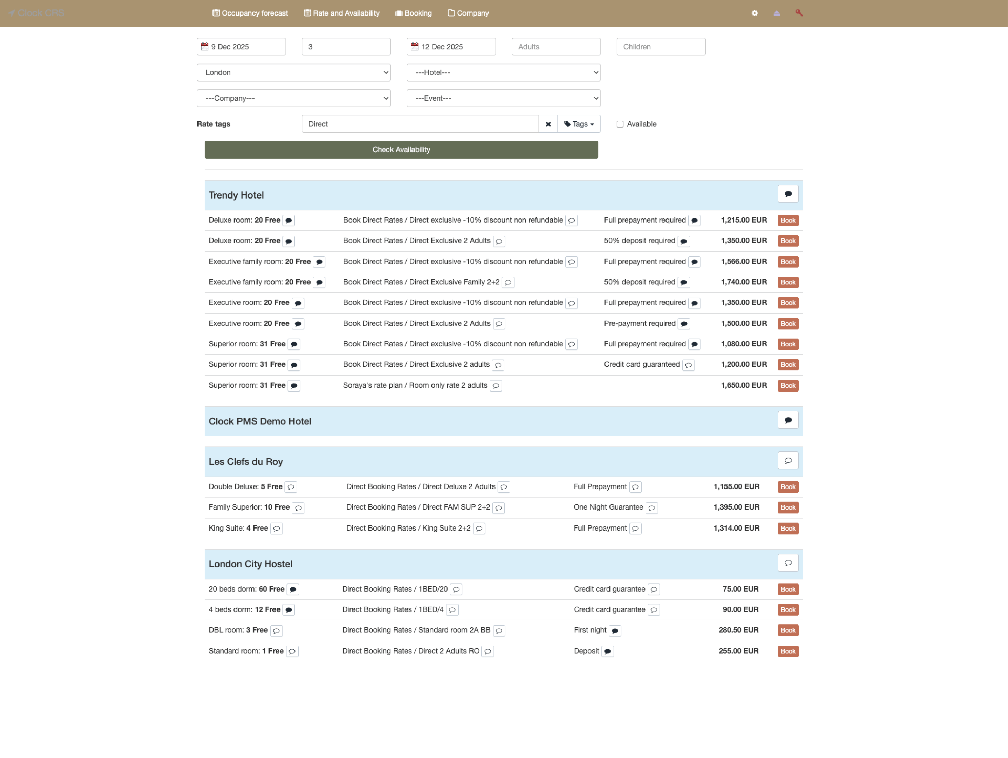Open the Tags dropdown
The width and height of the screenshot is (1008, 758).
(x=579, y=123)
